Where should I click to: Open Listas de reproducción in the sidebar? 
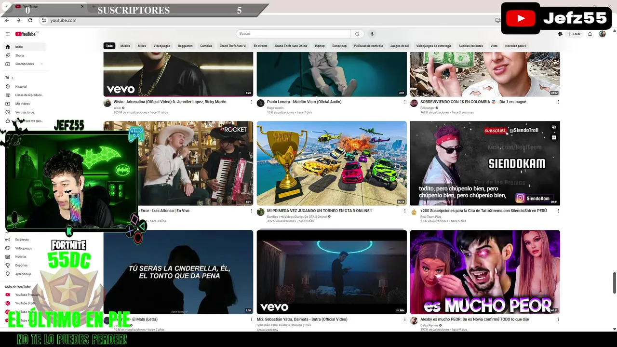click(24, 95)
